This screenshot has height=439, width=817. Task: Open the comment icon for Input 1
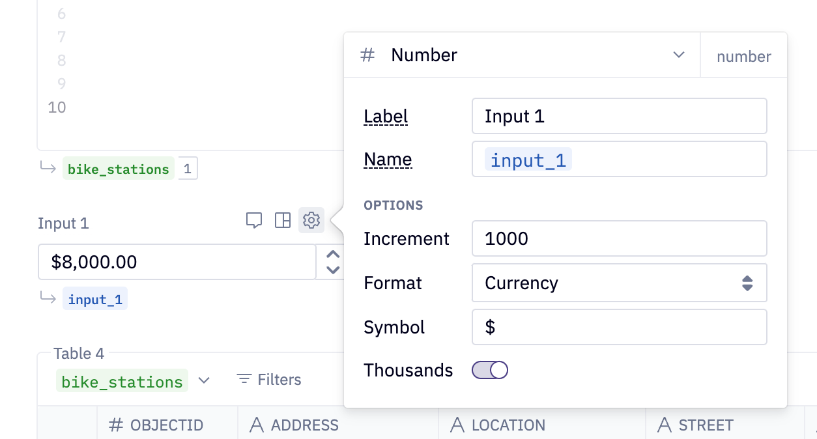coord(254,220)
